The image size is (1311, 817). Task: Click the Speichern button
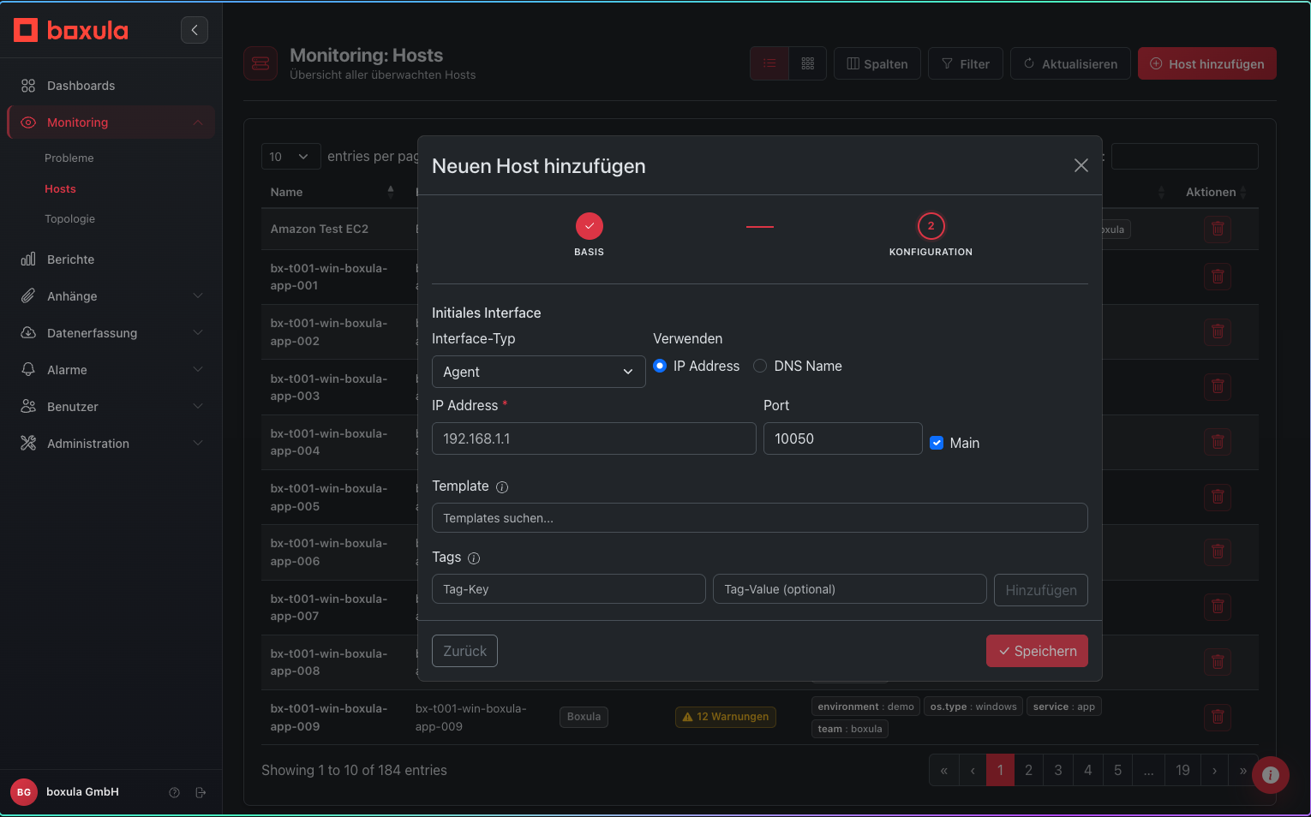pyautogui.click(x=1038, y=651)
